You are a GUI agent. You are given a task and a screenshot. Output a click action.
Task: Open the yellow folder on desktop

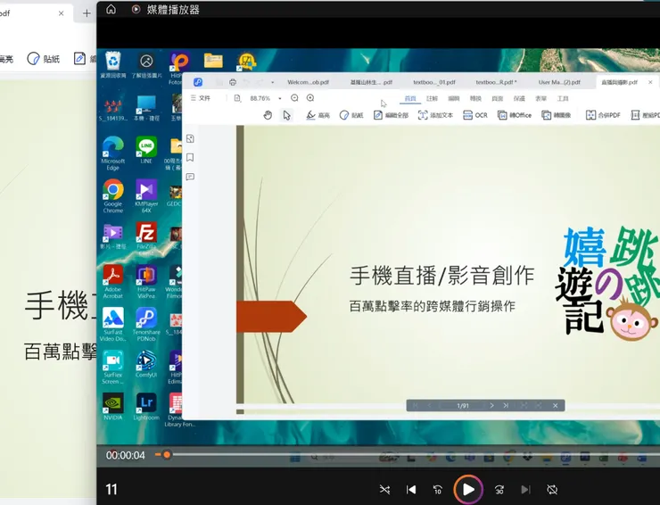pos(213,61)
